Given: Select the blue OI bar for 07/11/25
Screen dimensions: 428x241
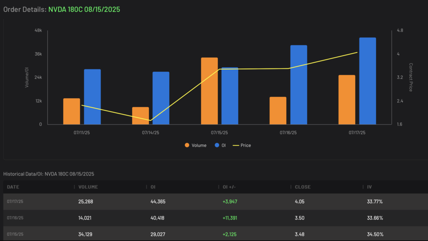Looking at the screenshot, I should tap(92, 97).
